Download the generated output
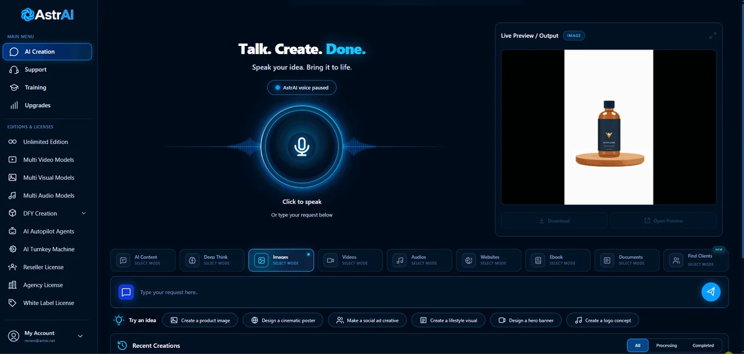Image resolution: width=744 pixels, height=354 pixels. click(554, 221)
